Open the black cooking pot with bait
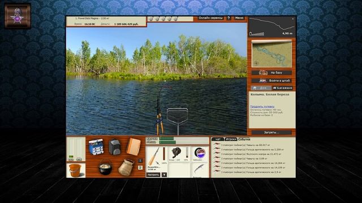 [105, 167]
